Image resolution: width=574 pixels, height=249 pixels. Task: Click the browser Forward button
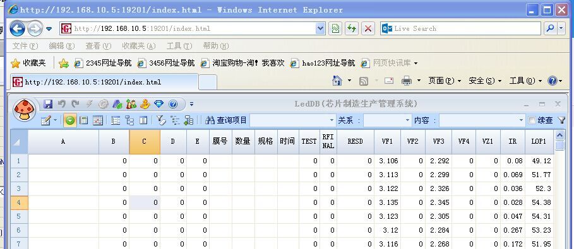(x=35, y=28)
